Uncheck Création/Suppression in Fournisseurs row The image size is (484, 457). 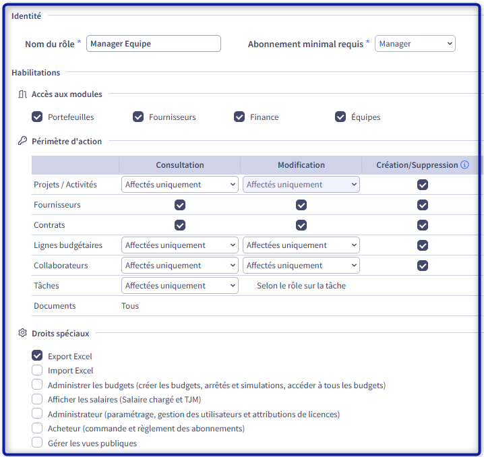(x=423, y=205)
